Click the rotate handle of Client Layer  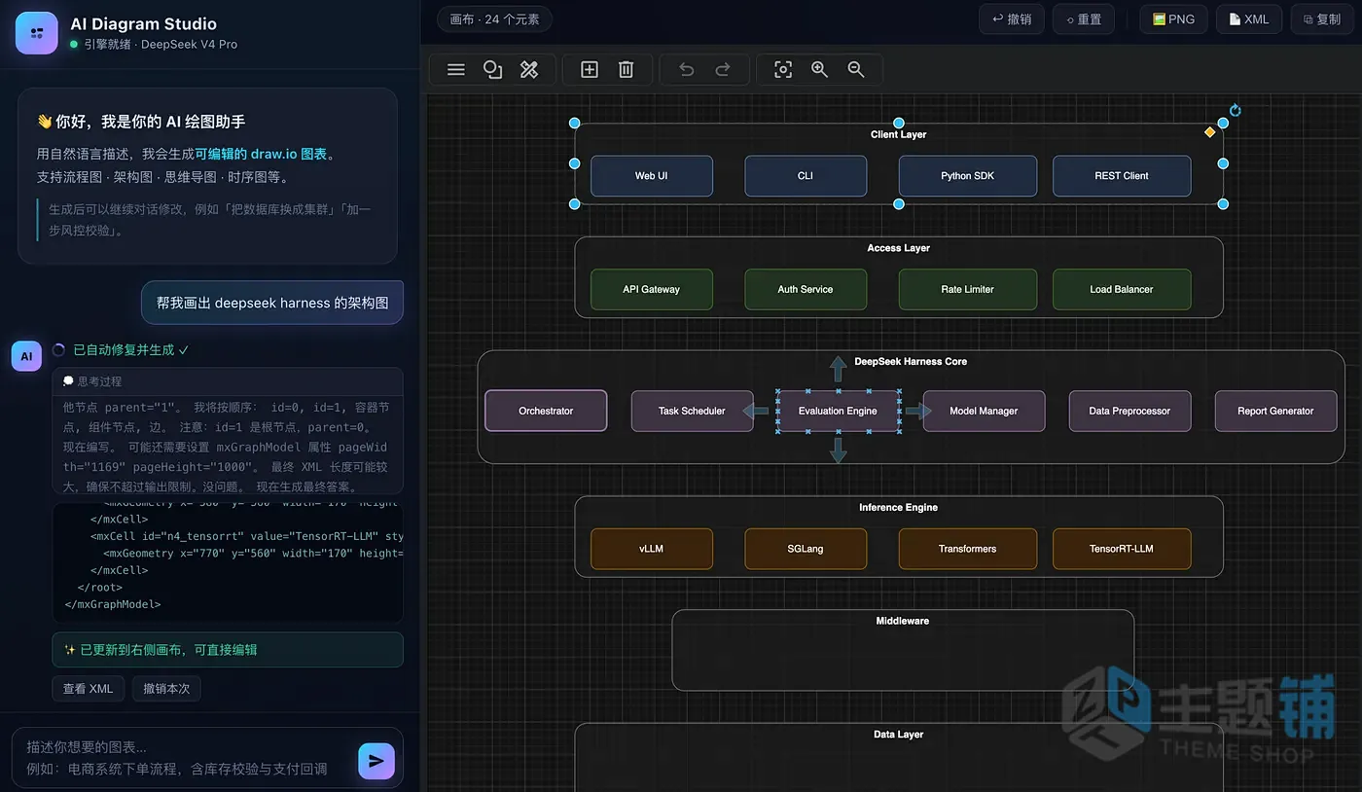point(1236,110)
